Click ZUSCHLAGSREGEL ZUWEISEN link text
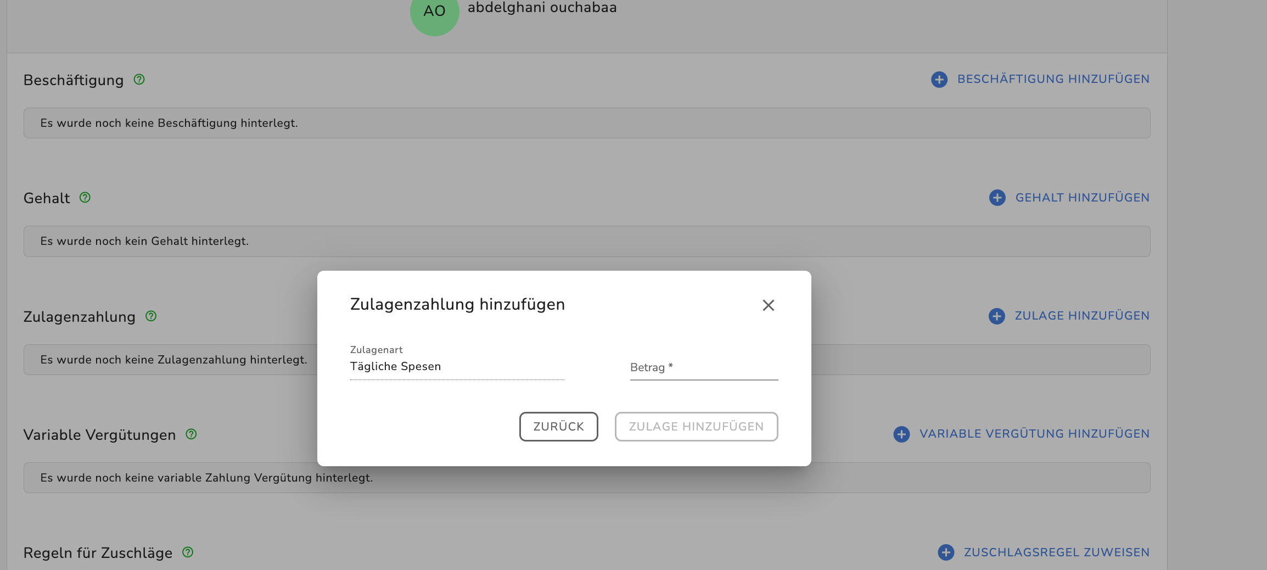 click(1056, 552)
